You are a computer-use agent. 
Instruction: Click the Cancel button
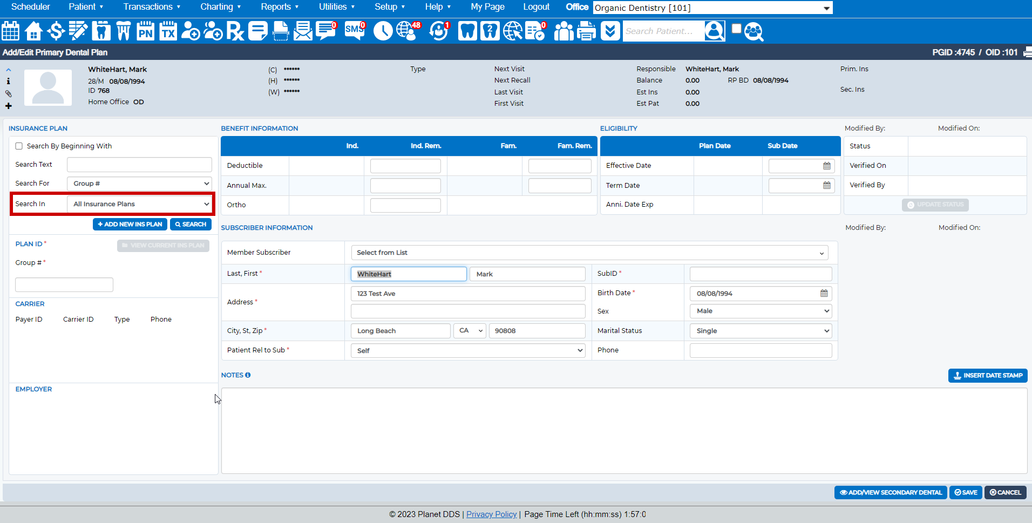[x=1005, y=492]
